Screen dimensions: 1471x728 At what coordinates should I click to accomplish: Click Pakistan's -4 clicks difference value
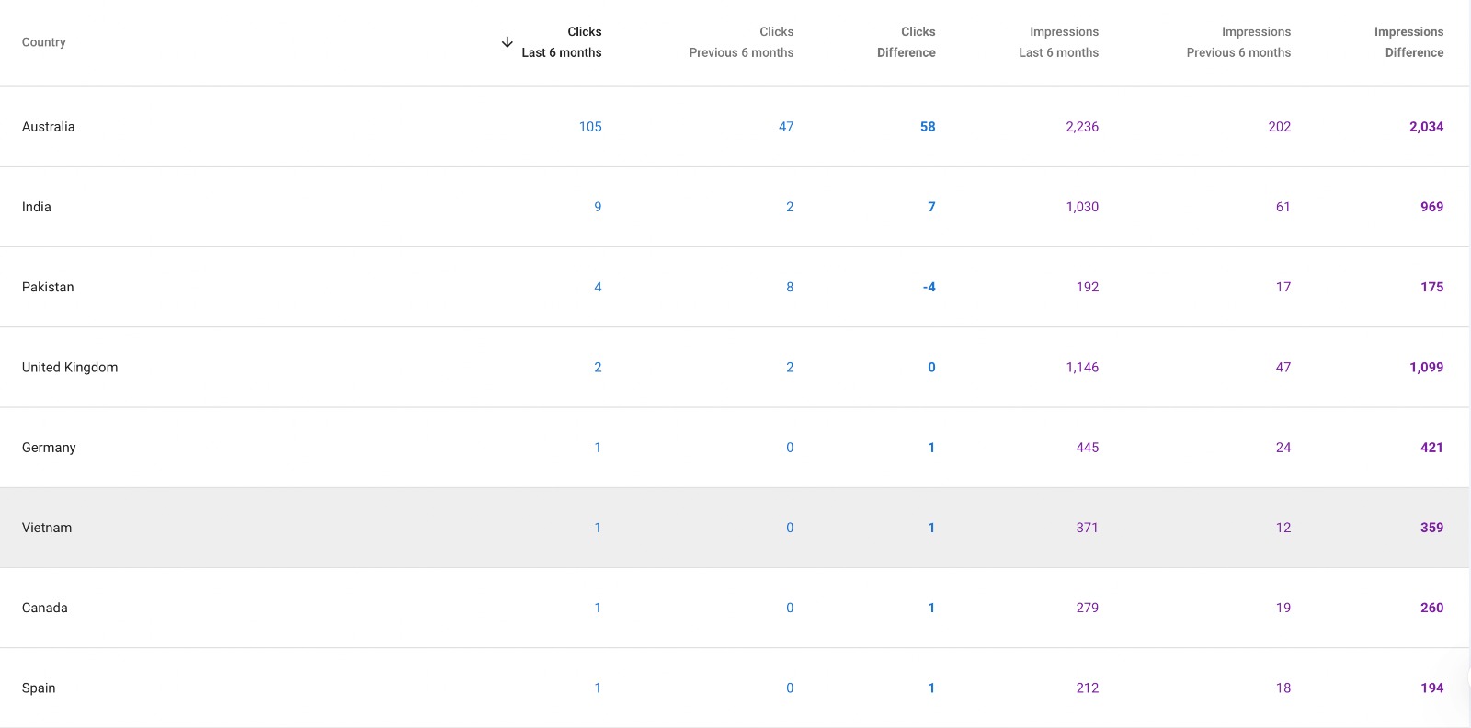(929, 287)
